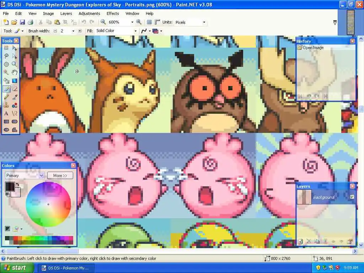Click the Zoom In magnifier icon
This screenshot has height=273, width=364.
(139, 22)
